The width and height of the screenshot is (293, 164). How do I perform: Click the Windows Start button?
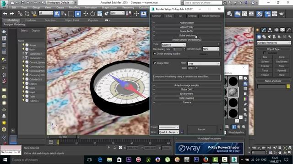coord(5,160)
